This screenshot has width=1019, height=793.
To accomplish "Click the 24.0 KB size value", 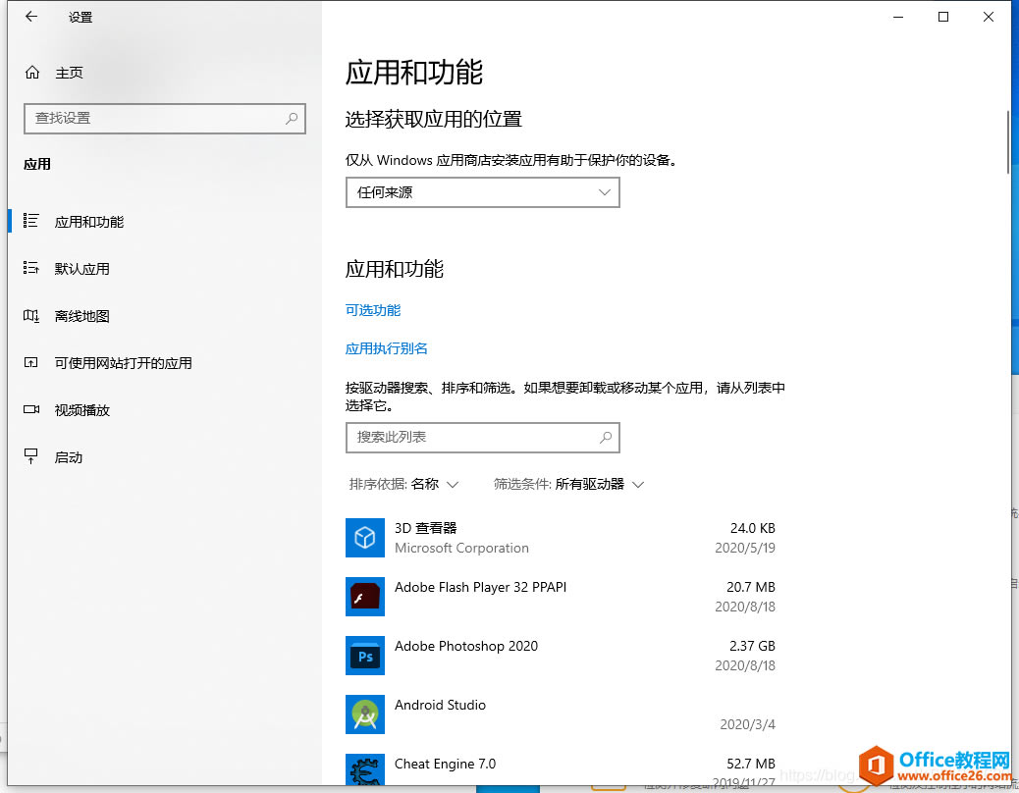I will point(753,528).
